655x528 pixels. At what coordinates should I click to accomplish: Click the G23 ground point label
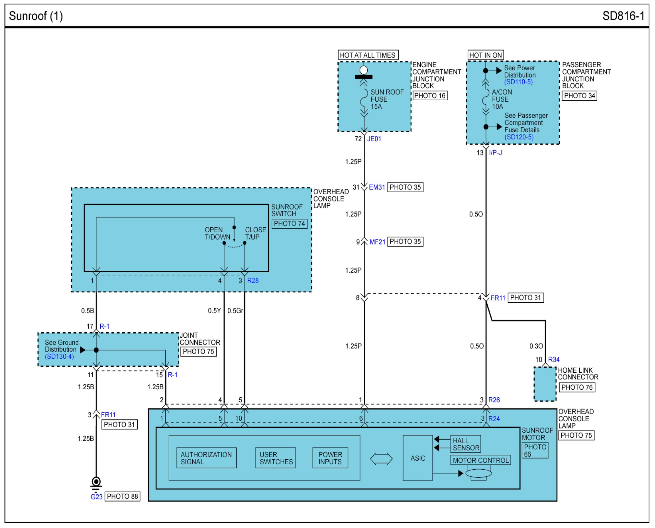pyautogui.click(x=96, y=496)
